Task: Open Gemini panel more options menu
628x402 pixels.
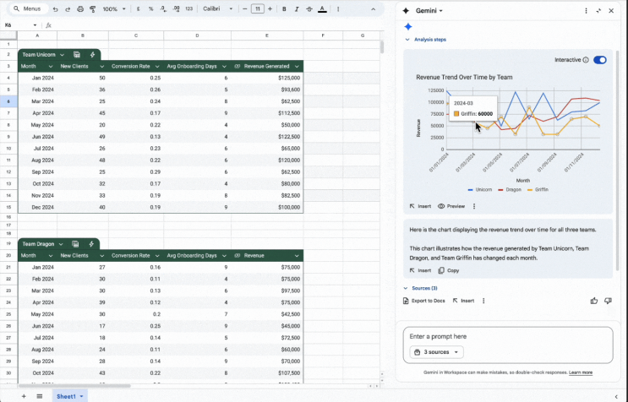Action: (586, 11)
